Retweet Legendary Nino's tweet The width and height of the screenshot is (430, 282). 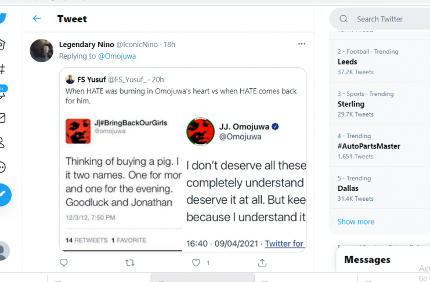[130, 263]
